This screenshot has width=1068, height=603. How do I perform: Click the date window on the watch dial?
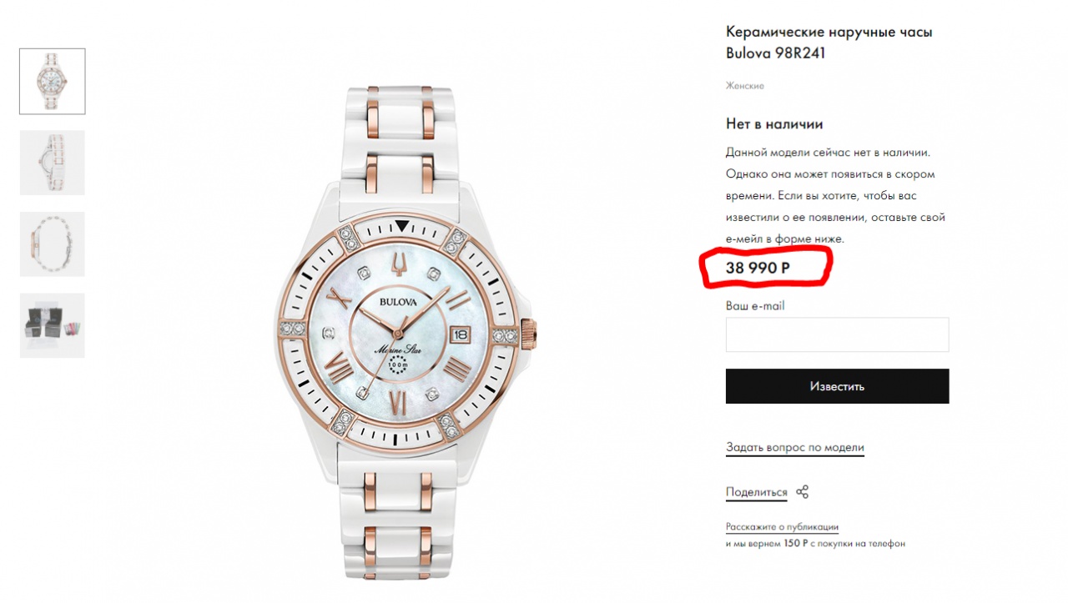click(x=461, y=334)
